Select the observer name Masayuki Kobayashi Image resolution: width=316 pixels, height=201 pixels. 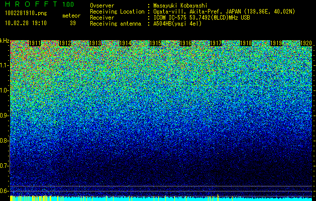click(180, 6)
